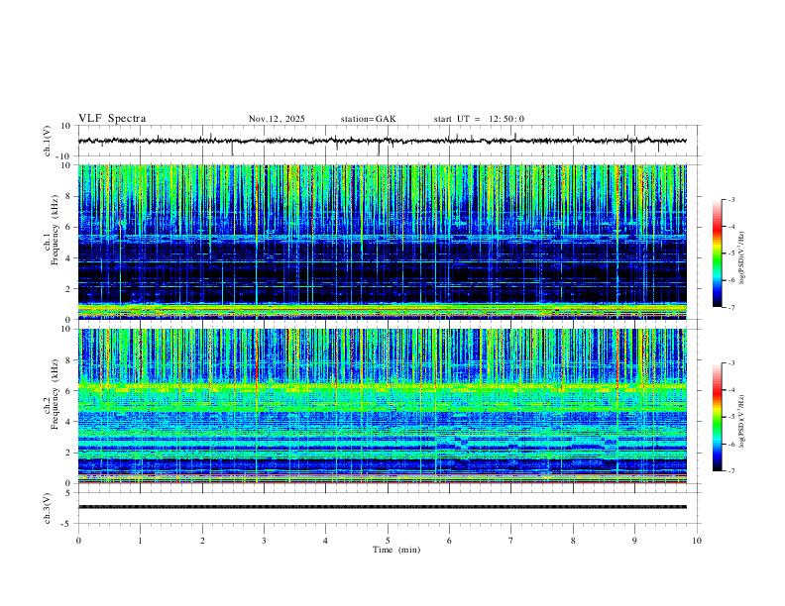785x606 pixels.
Task: Click the 'Time (min)' axis label
Action: pos(396,550)
